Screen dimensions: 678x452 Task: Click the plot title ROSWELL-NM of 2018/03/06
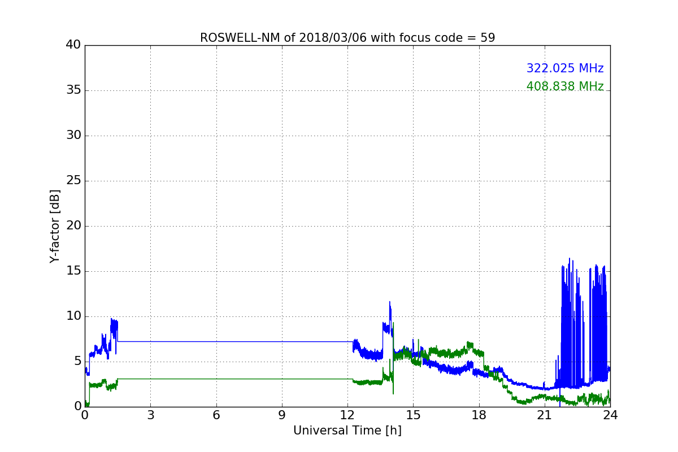347,38
